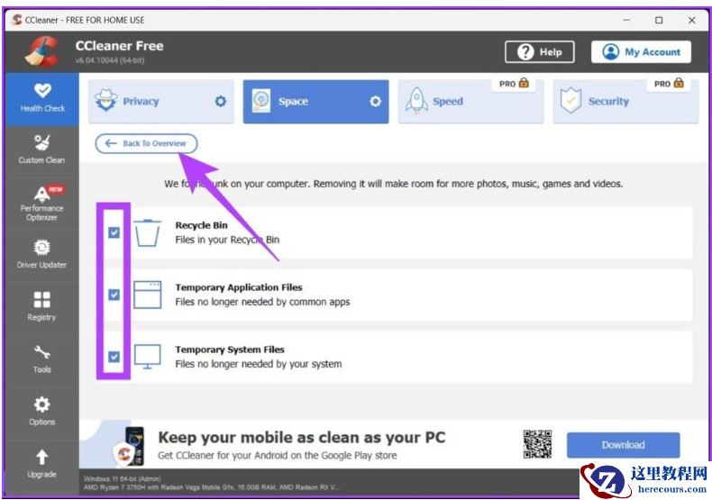Minimize the CCleaner window
Image resolution: width=712 pixels, height=500 pixels.
(626, 20)
